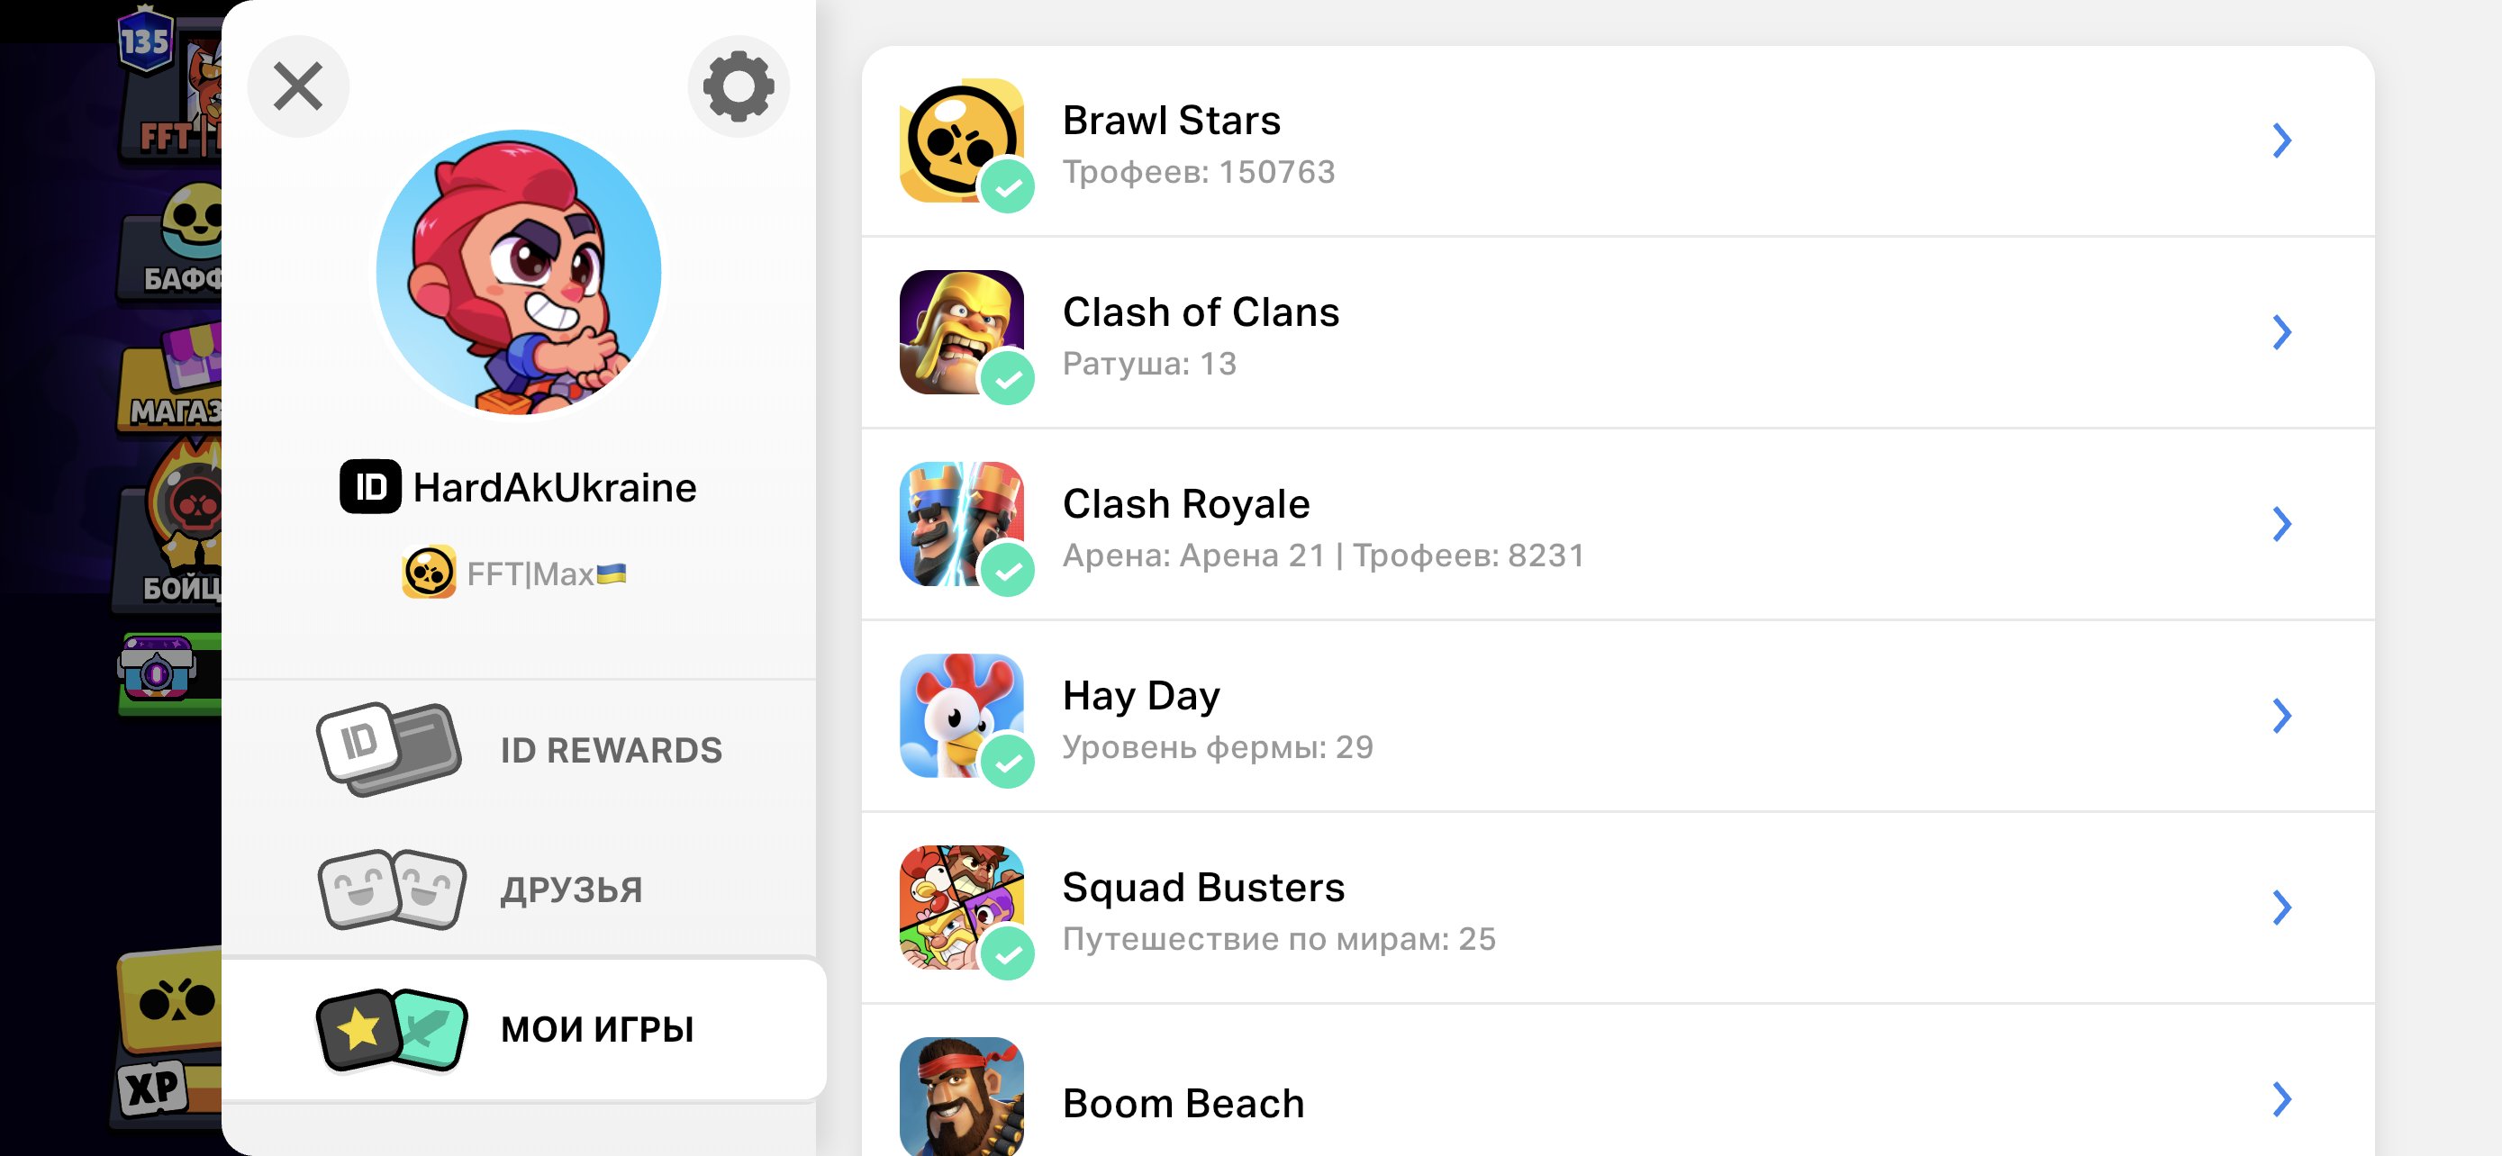Image resolution: width=2502 pixels, height=1156 pixels.
Task: Click the green checkmark on Squad Busters
Action: 1007,953
